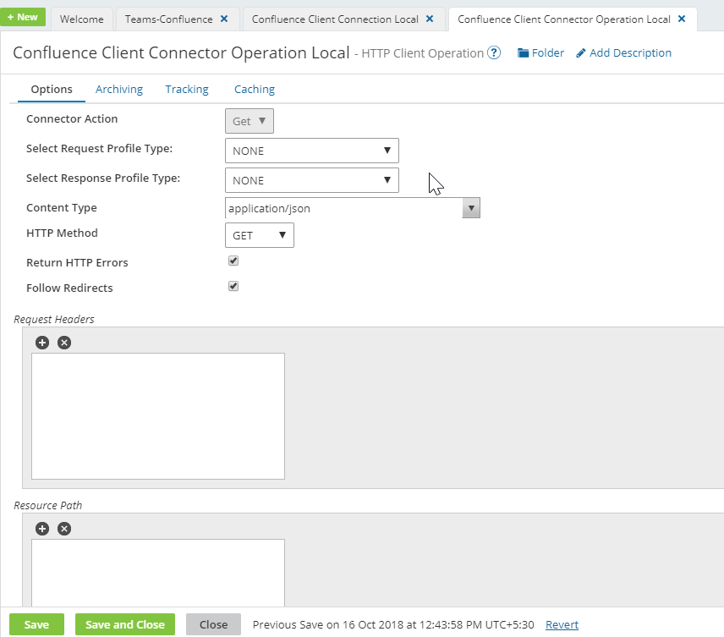The width and height of the screenshot is (724, 637).
Task: Switch to the Tracking tab
Action: [x=187, y=89]
